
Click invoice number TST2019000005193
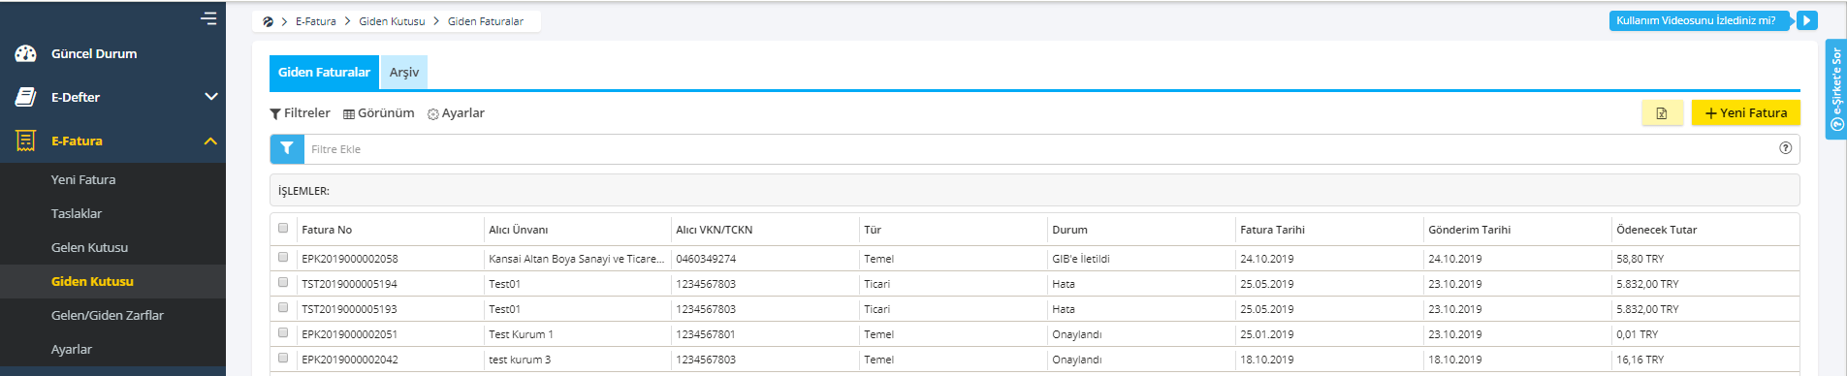349,309
